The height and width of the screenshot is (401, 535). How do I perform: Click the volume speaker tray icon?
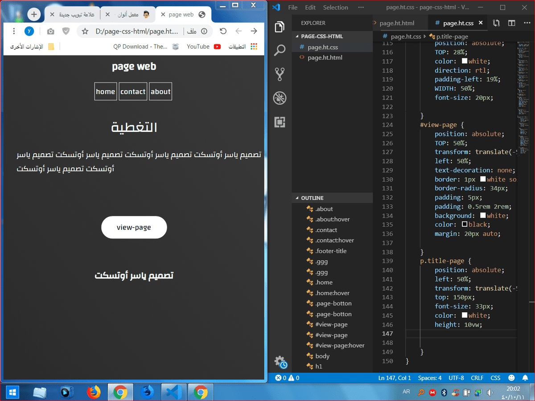pos(490,393)
